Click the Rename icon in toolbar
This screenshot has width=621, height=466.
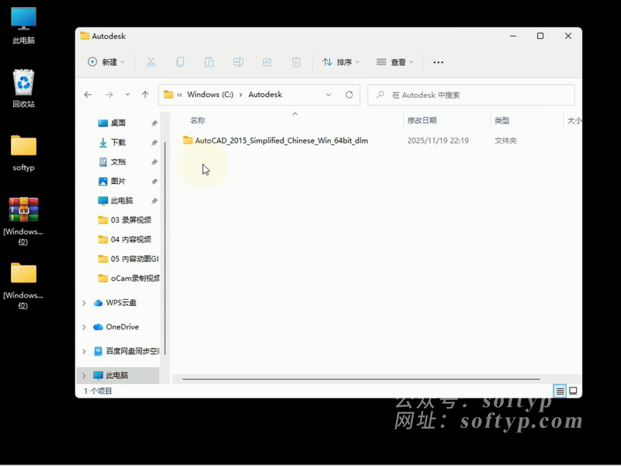click(238, 62)
